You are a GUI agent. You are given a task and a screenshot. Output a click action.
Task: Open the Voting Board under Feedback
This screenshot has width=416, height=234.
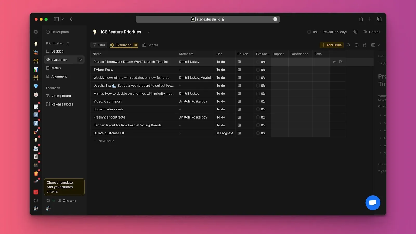(61, 96)
